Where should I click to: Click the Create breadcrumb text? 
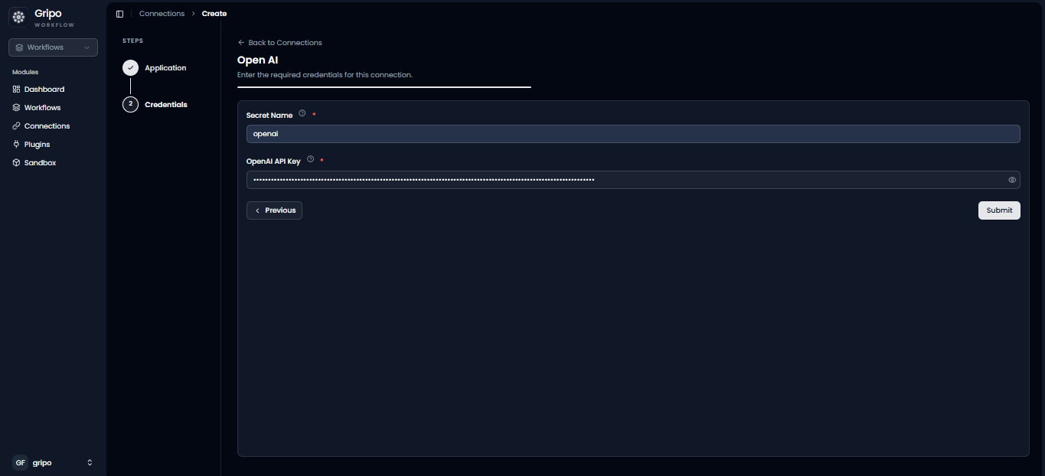click(x=214, y=14)
